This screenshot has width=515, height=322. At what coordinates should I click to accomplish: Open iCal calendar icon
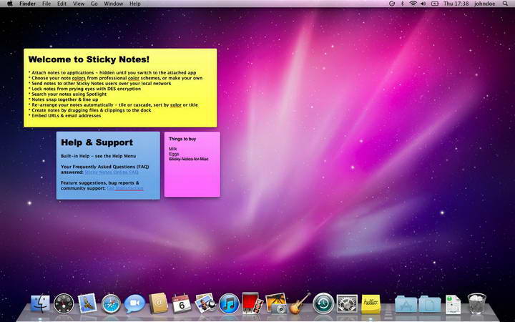(x=182, y=303)
